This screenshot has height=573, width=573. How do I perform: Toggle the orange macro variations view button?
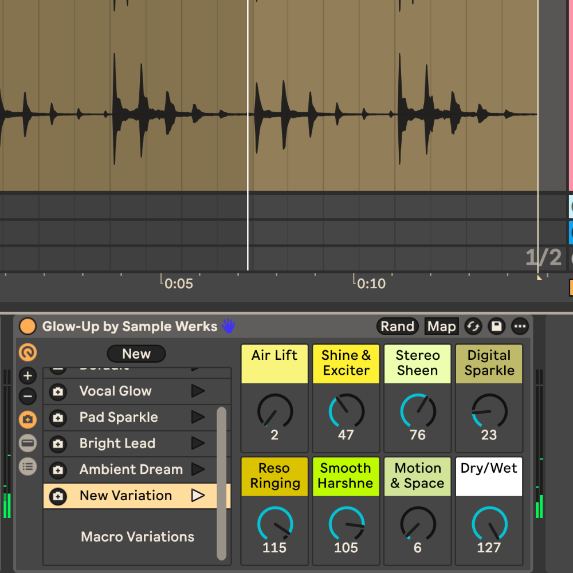coord(28,419)
